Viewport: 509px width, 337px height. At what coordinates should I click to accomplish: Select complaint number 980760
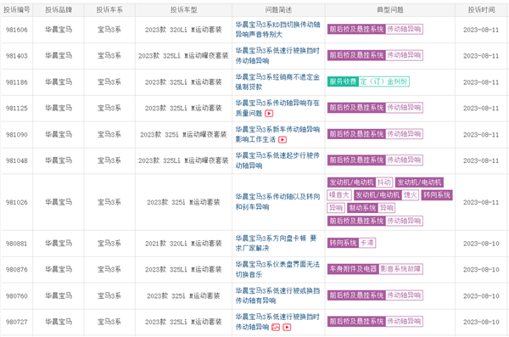(x=17, y=295)
